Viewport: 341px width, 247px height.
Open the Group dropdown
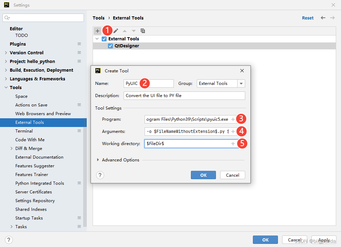click(x=241, y=83)
